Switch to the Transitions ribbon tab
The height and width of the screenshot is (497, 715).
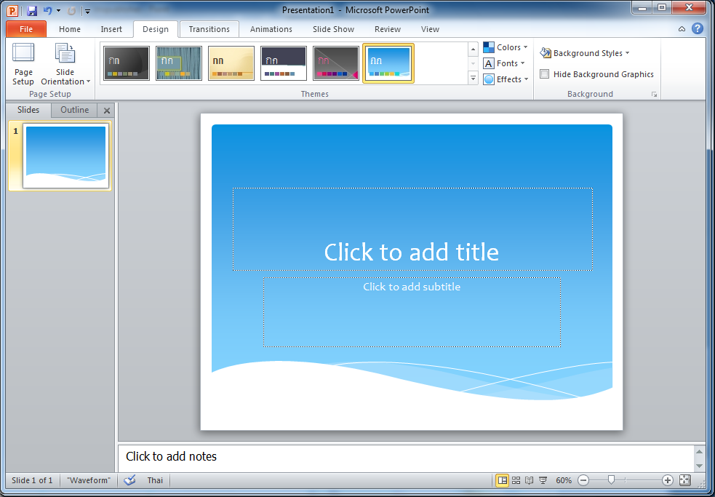tap(209, 29)
